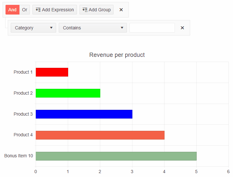Remove the Category expression row

coord(182,28)
